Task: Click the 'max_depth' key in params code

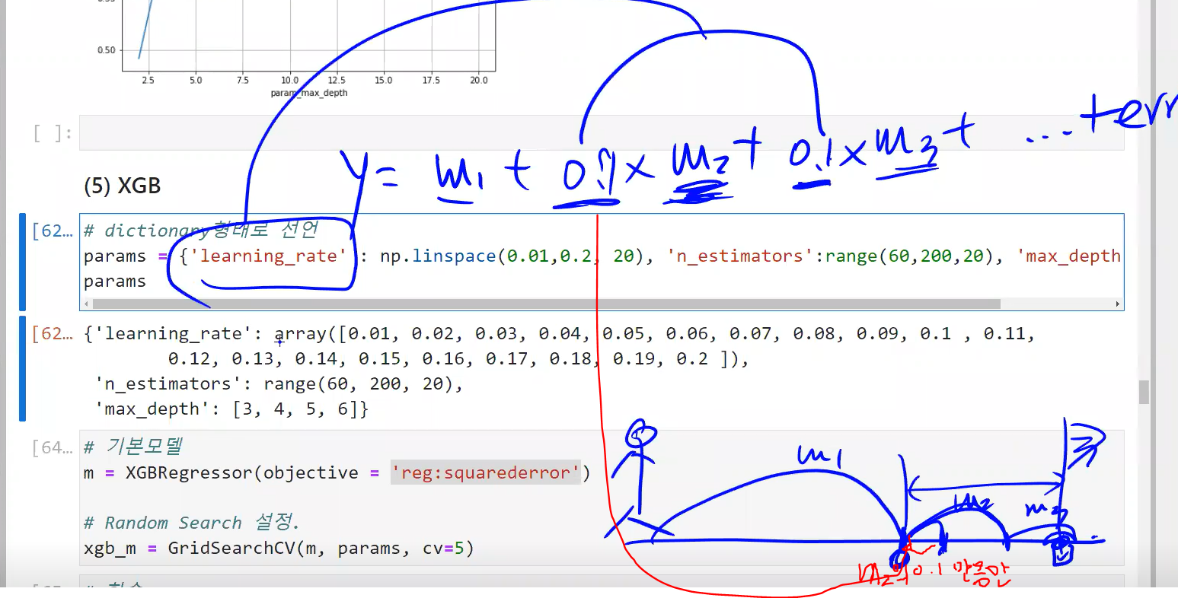Action: point(1069,256)
